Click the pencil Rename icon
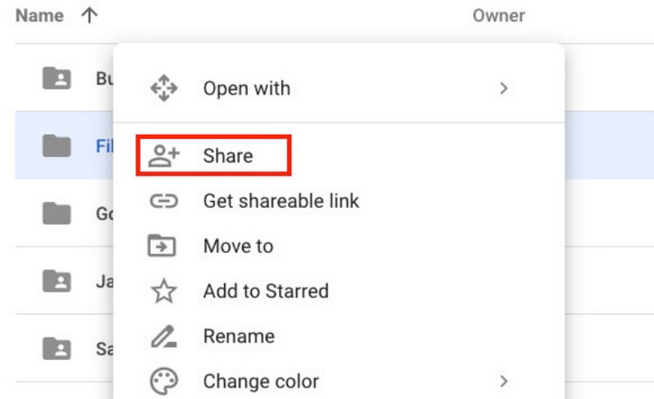Image resolution: width=654 pixels, height=399 pixels. coord(164,336)
